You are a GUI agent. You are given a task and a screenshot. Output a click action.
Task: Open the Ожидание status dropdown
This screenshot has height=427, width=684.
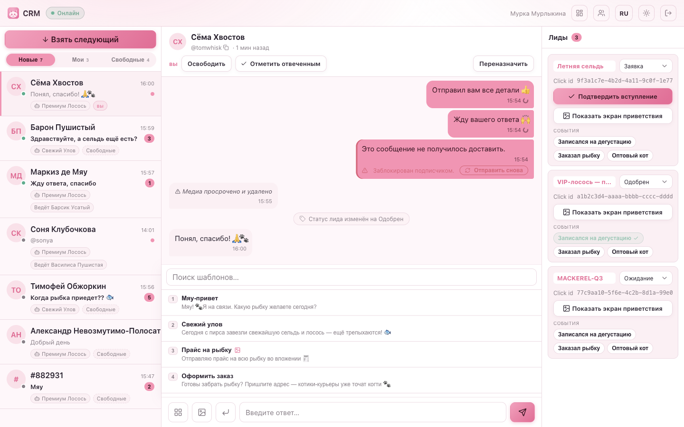tap(646, 278)
